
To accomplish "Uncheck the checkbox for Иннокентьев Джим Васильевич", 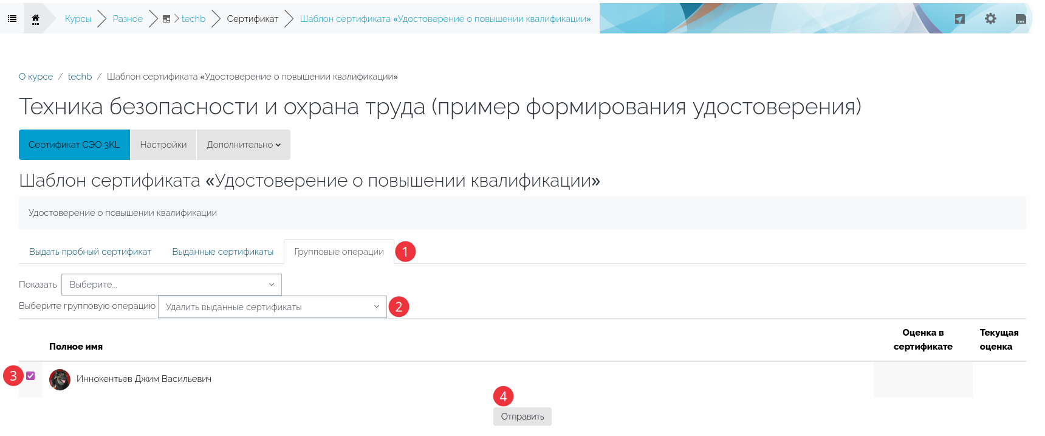I will click(30, 376).
